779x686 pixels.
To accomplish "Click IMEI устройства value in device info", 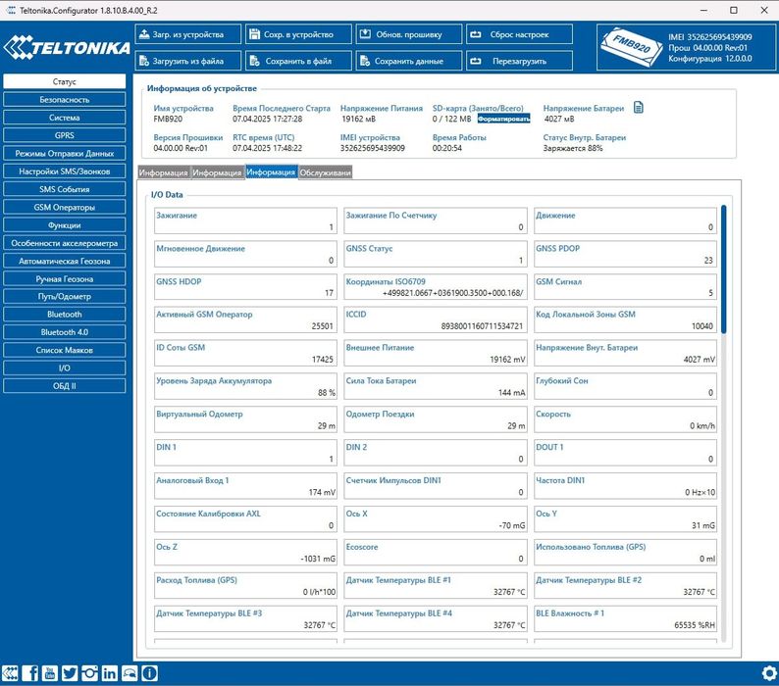I will 372,148.
